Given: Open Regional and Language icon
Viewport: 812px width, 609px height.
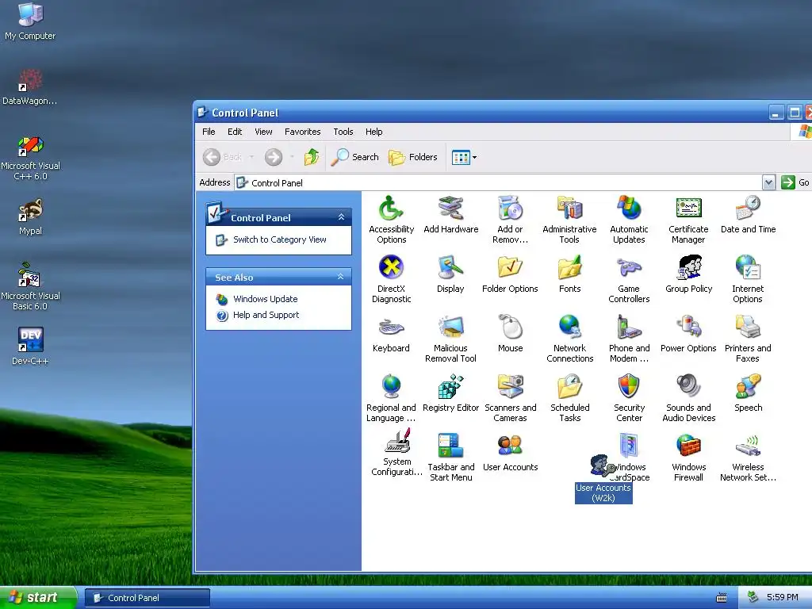Looking at the screenshot, I should coord(391,398).
